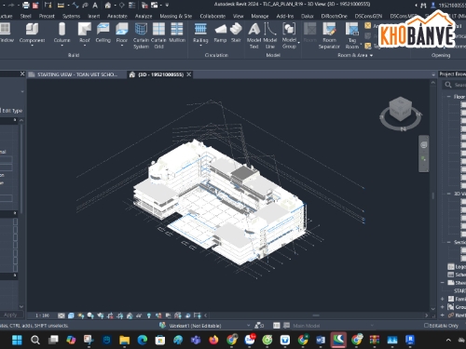Screen dimensions: 466x349
Task: Collapse the Sheets node in Project Browser
Action: [443, 283]
